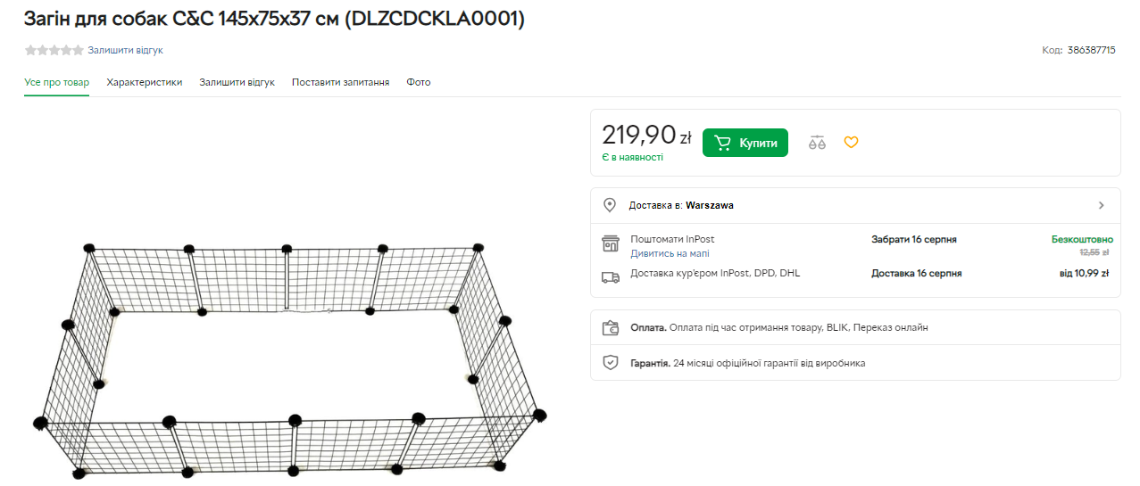Click the compare scales icon
The image size is (1140, 486).
click(x=817, y=143)
